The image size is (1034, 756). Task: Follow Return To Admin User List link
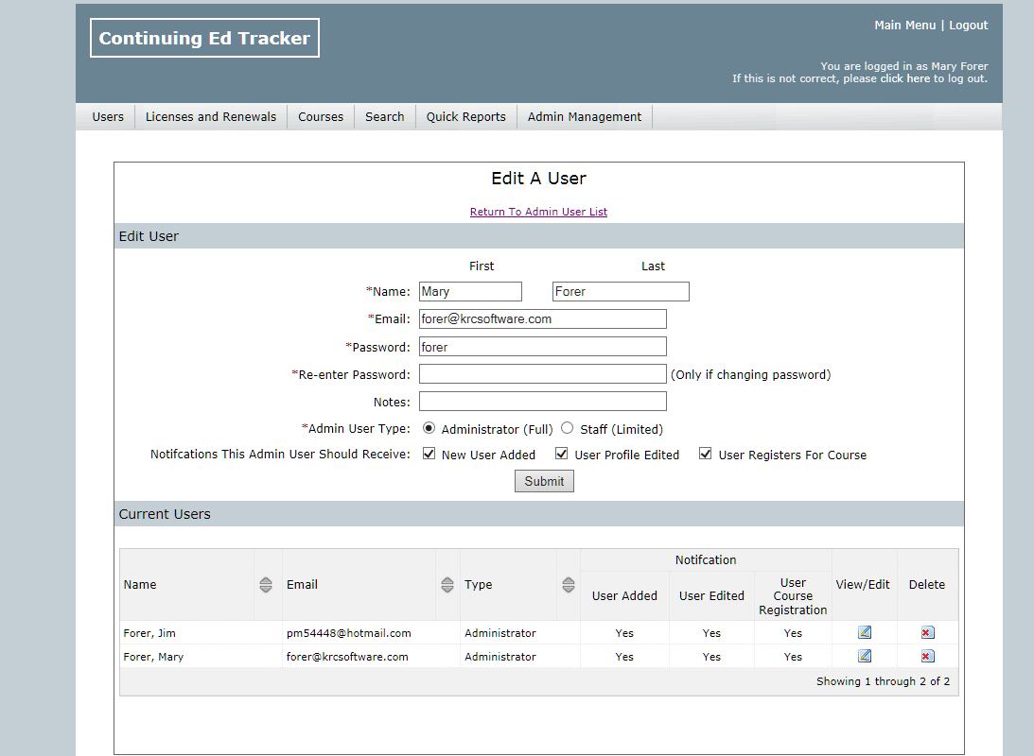tap(538, 212)
